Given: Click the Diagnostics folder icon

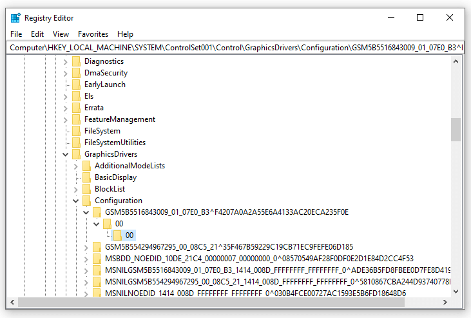Looking at the screenshot, I should [x=77, y=61].
